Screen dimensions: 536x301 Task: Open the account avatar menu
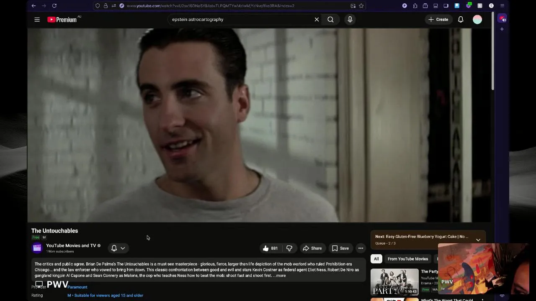(477, 19)
